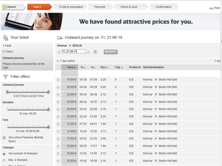Image resolution: width=222 pixels, height=166 pixels.
Task: Open the Ticket & reservation step
Action: tap(71, 7)
